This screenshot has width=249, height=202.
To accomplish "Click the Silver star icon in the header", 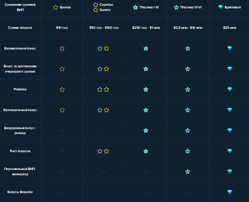I will (95, 5).
